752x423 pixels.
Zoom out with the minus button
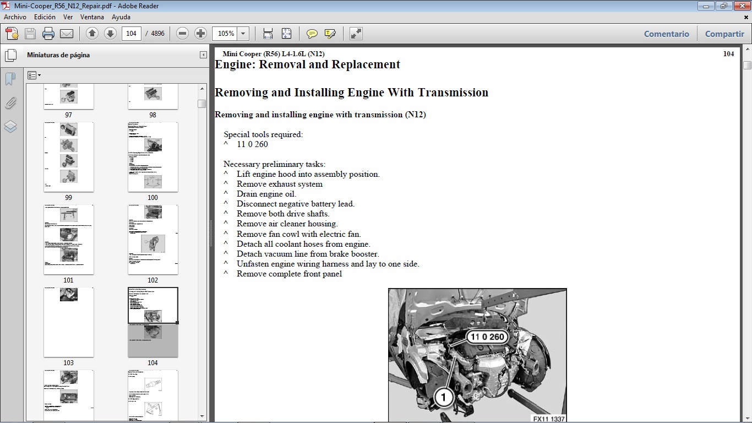click(x=183, y=34)
